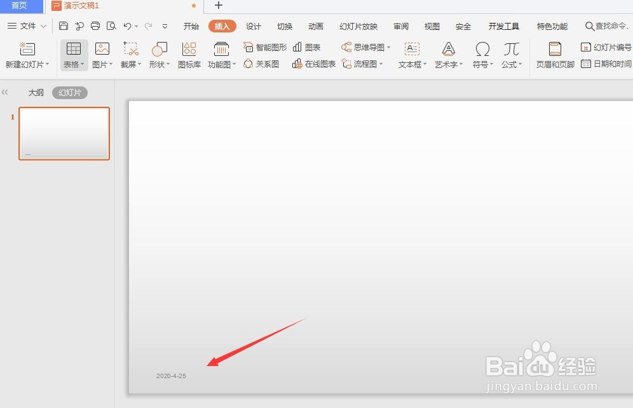The image size is (633, 408).
Task: Click the redo arrow icon
Action: point(148,26)
